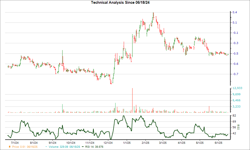Viewport: 250px width, 150px height.
Task: Select the 9/1/24 date axis label
Action: [x=52, y=143]
